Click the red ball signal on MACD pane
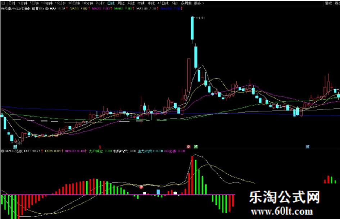This screenshot has width=340, height=219. pyautogui.click(x=141, y=187)
